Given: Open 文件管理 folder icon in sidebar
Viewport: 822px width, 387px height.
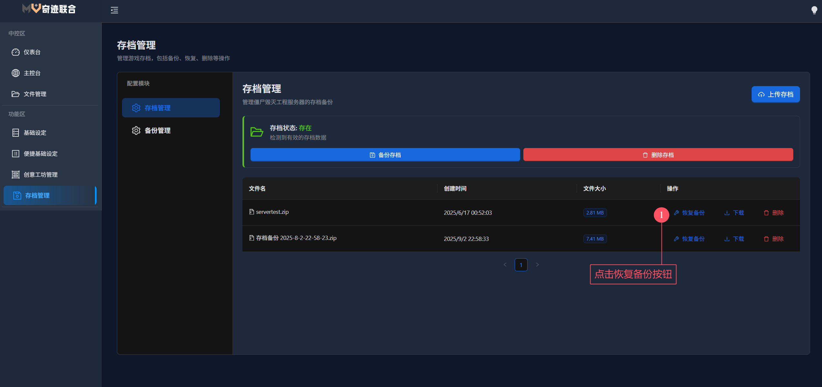Looking at the screenshot, I should pyautogui.click(x=16, y=94).
